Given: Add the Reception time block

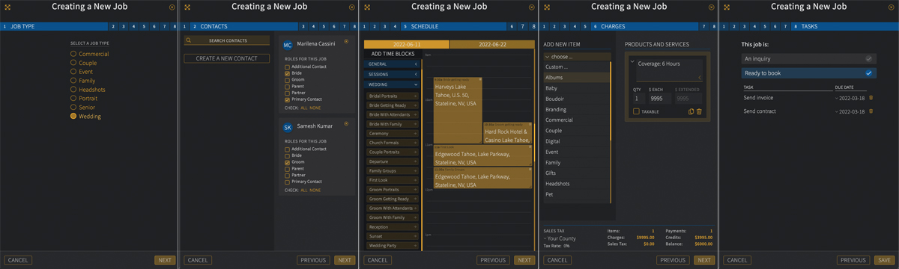Looking at the screenshot, I should pyautogui.click(x=393, y=227).
